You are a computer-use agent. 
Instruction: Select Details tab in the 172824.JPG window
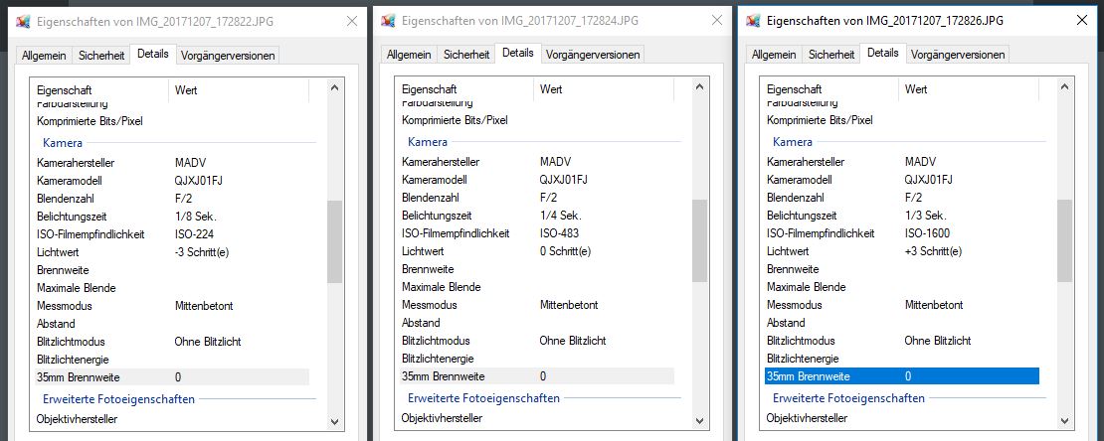point(517,53)
